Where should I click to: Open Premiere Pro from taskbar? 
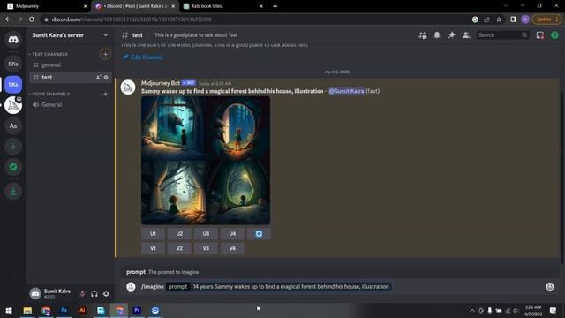coord(137,310)
